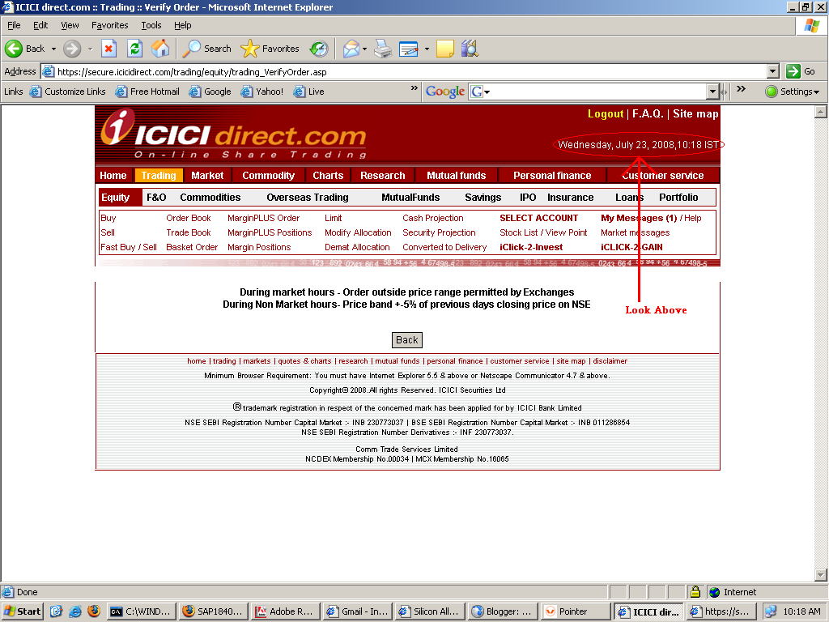Click the disclaimer footer link
Viewport: 829px width, 622px height.
pos(610,361)
